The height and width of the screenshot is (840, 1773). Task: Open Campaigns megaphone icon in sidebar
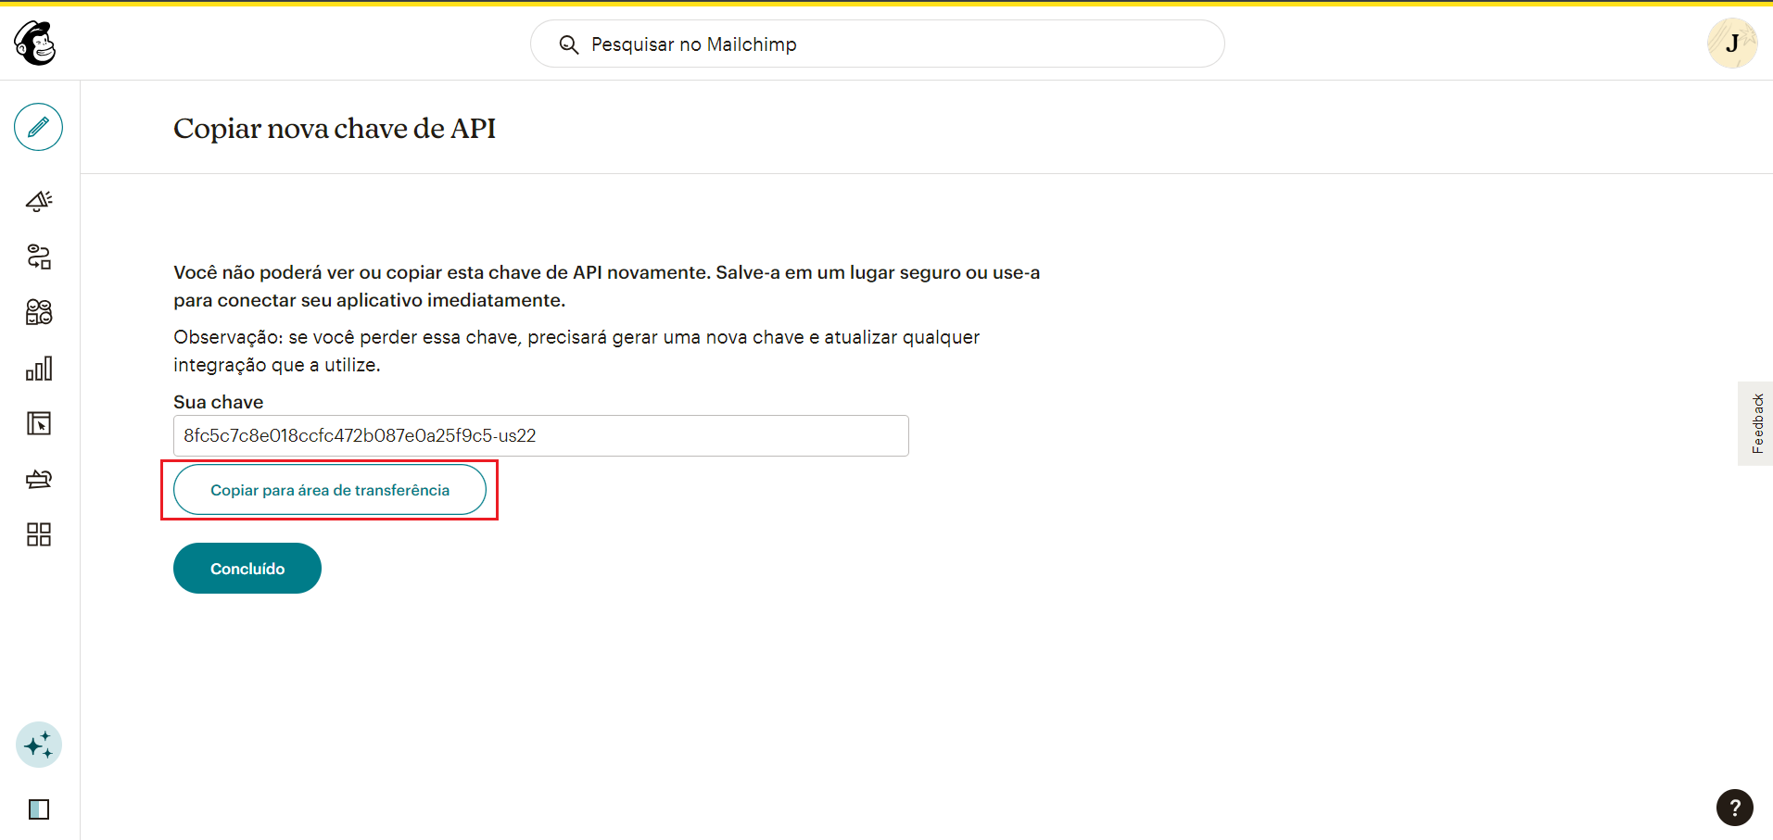pos(38,201)
